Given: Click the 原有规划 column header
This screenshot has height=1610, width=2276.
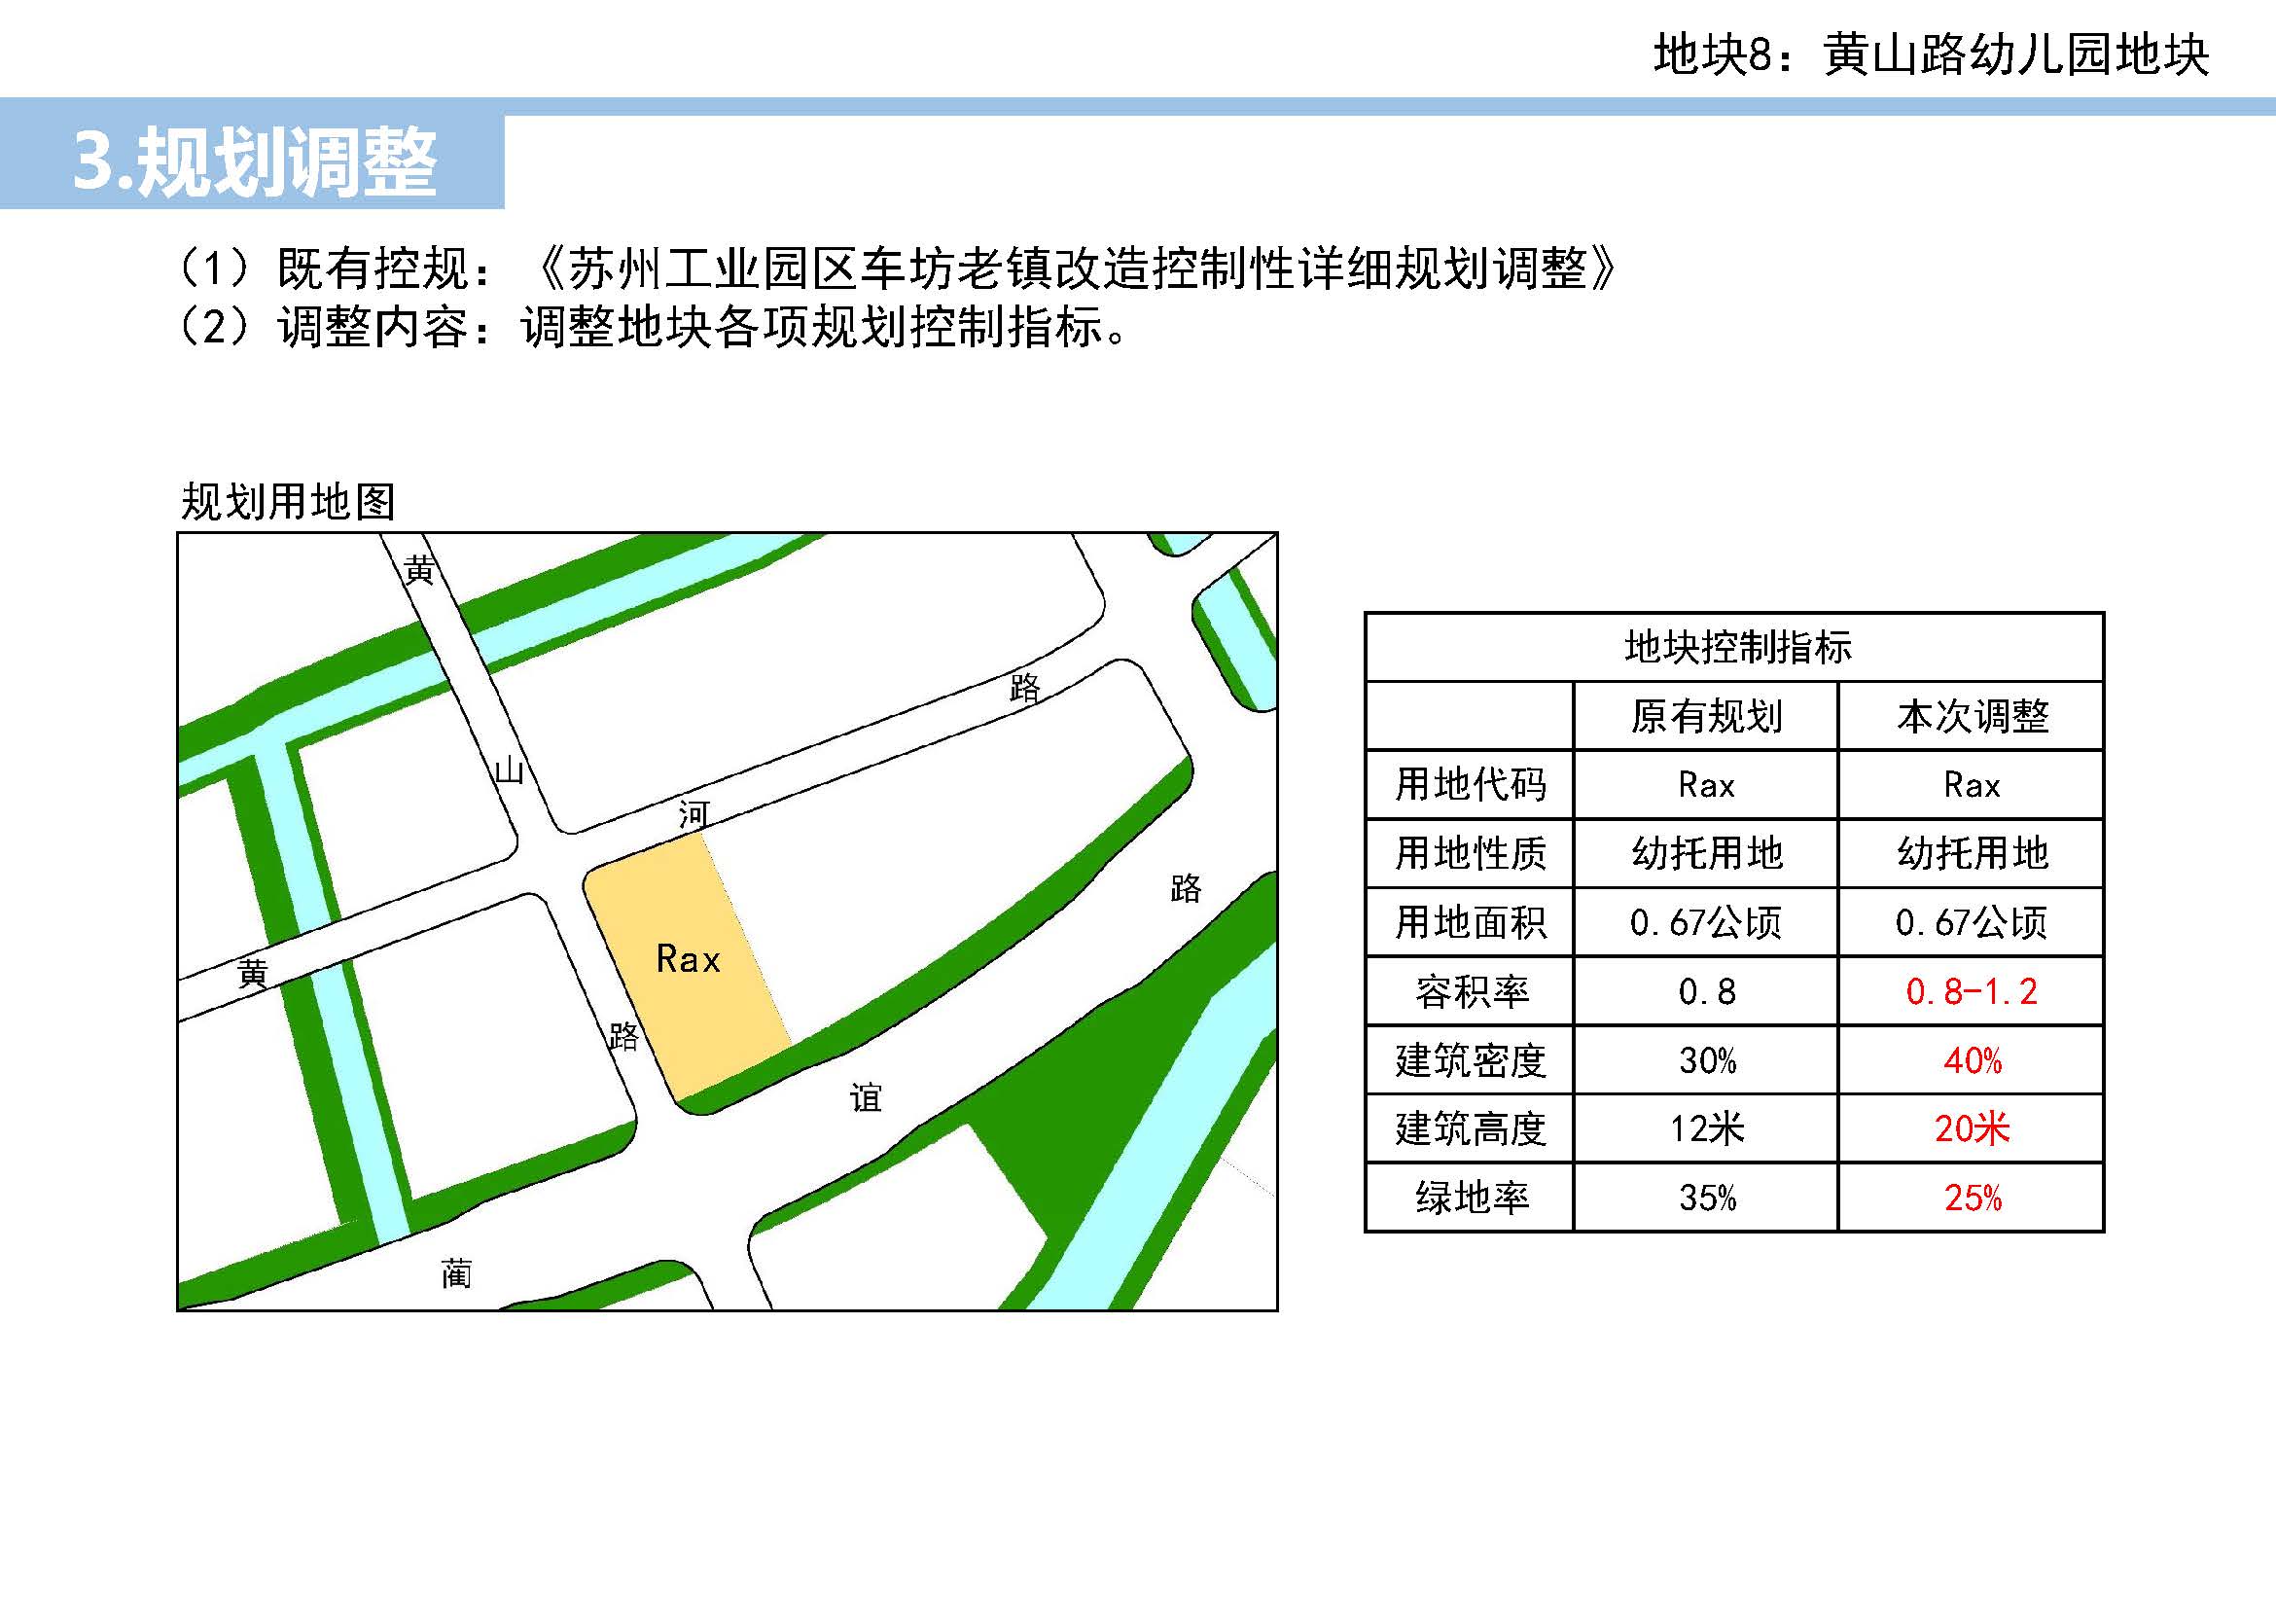Looking at the screenshot, I should (1706, 716).
